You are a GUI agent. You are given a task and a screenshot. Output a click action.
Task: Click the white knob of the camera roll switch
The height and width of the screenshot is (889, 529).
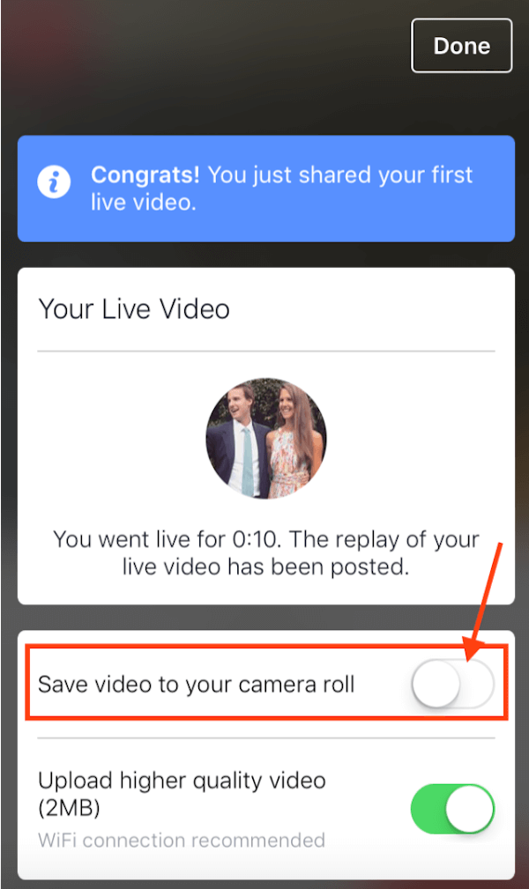[x=436, y=684]
